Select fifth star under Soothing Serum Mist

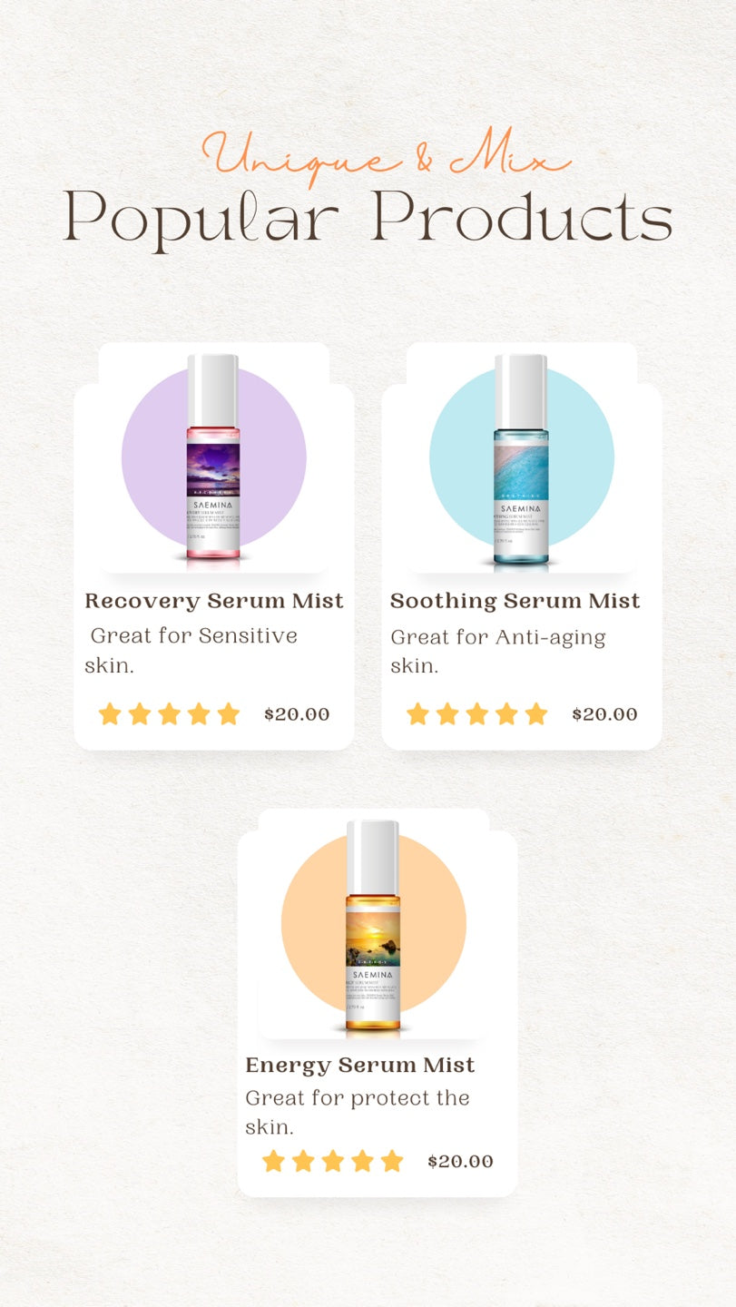[536, 713]
